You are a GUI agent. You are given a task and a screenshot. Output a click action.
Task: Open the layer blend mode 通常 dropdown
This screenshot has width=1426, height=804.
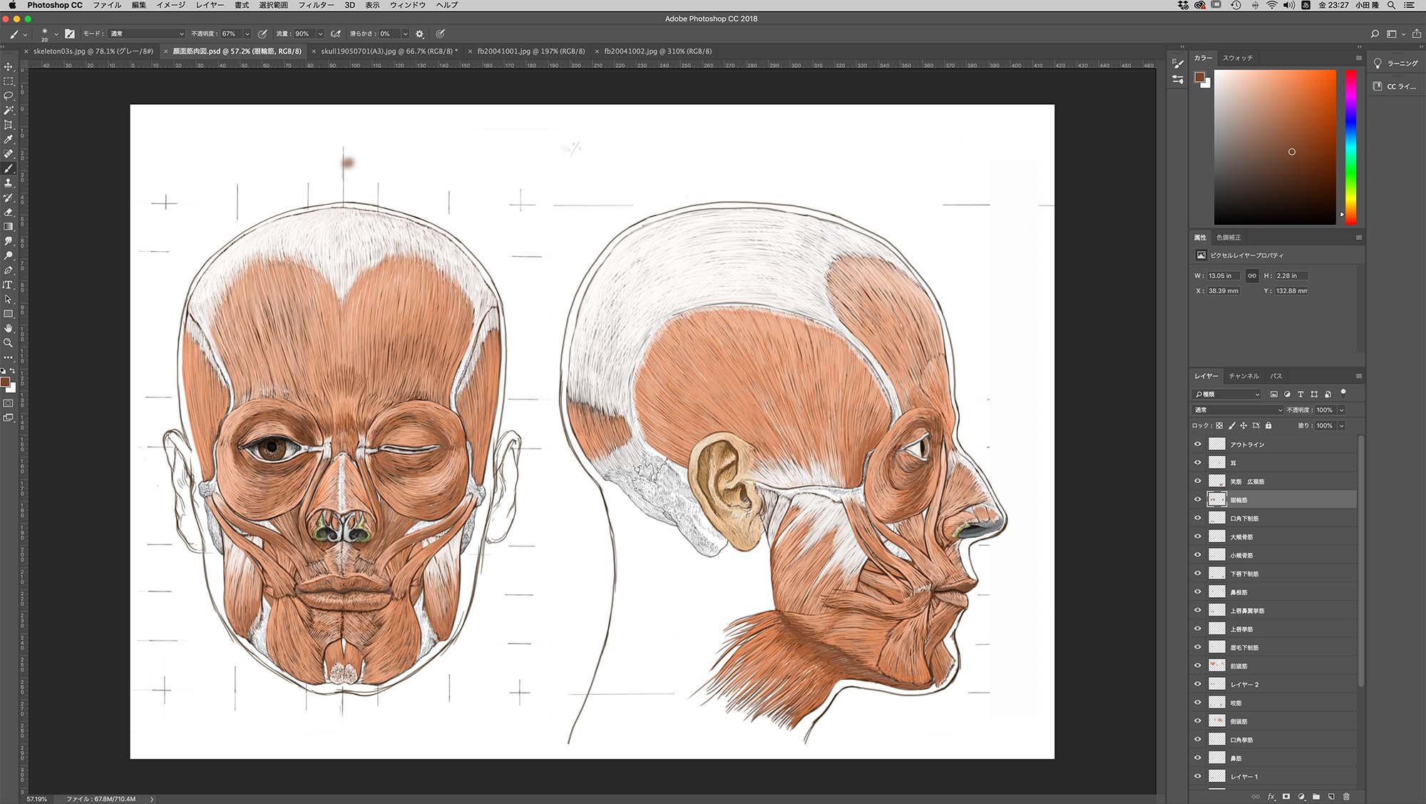coord(1237,410)
